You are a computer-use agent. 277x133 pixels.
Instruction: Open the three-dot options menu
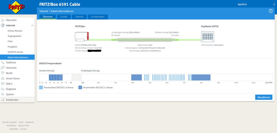274,4
